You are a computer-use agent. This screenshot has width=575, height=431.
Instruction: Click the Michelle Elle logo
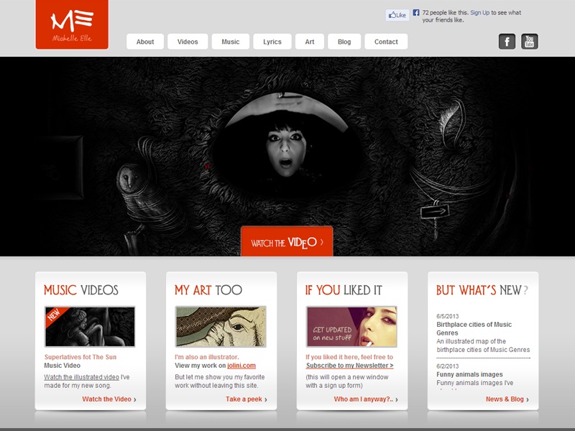[x=72, y=24]
